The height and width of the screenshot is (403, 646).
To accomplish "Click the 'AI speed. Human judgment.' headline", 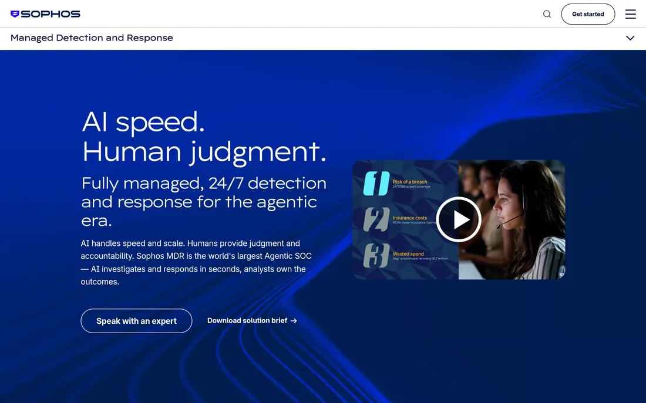I will point(204,137).
